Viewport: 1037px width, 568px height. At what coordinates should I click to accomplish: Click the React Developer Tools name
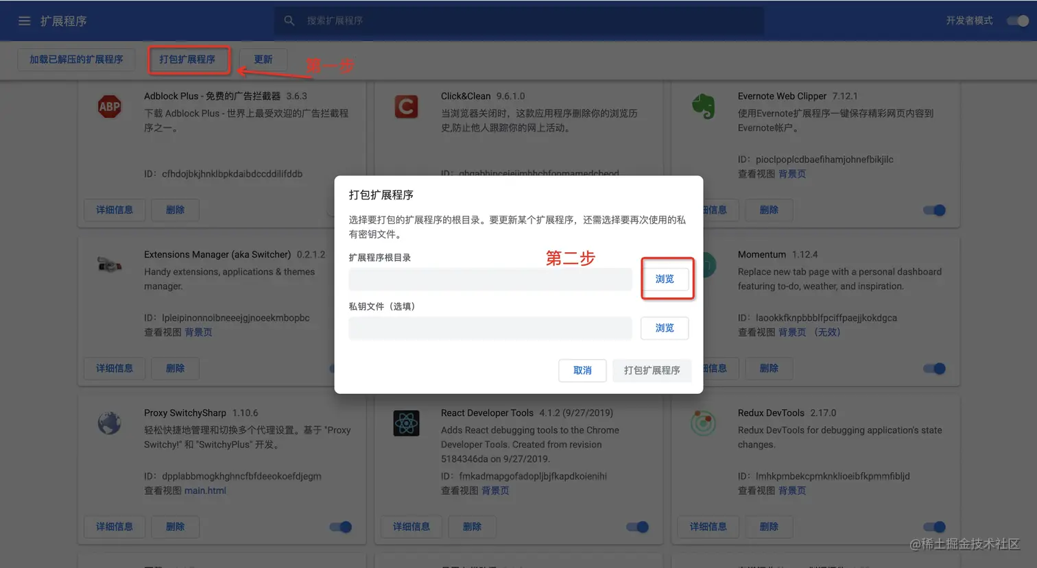pos(487,412)
